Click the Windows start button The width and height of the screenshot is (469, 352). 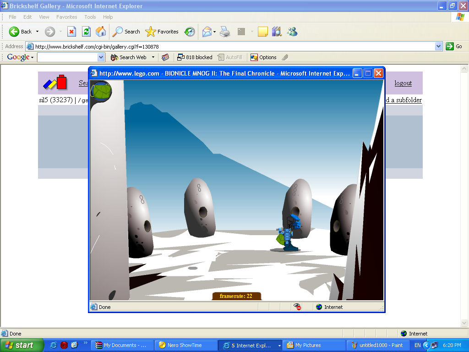tap(22, 345)
